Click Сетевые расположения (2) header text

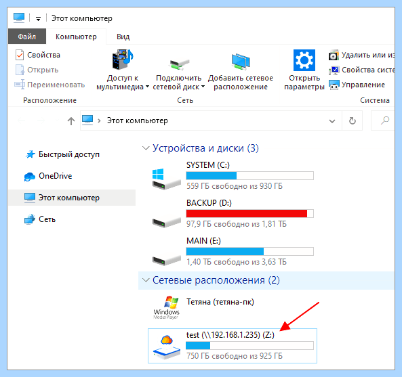tap(216, 280)
